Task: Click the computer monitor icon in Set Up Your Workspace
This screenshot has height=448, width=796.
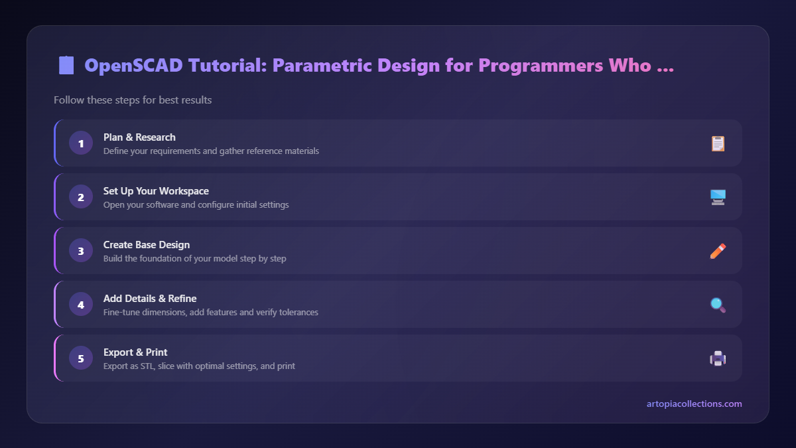Action: (x=718, y=197)
